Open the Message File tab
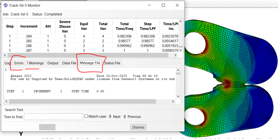The image size is (278, 139). 90,63
